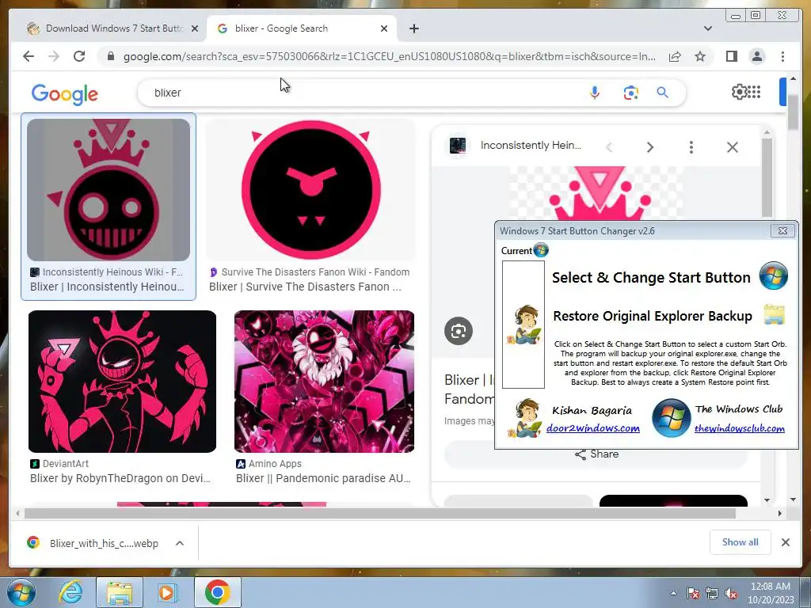This screenshot has width=811, height=608.
Task: Click the address bar URL
Action: click(x=389, y=56)
